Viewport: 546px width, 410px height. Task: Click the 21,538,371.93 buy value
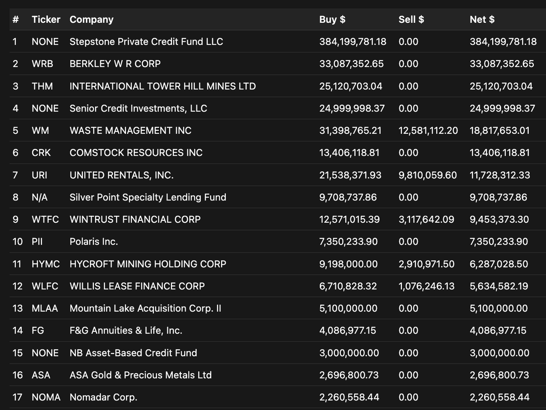(x=350, y=175)
